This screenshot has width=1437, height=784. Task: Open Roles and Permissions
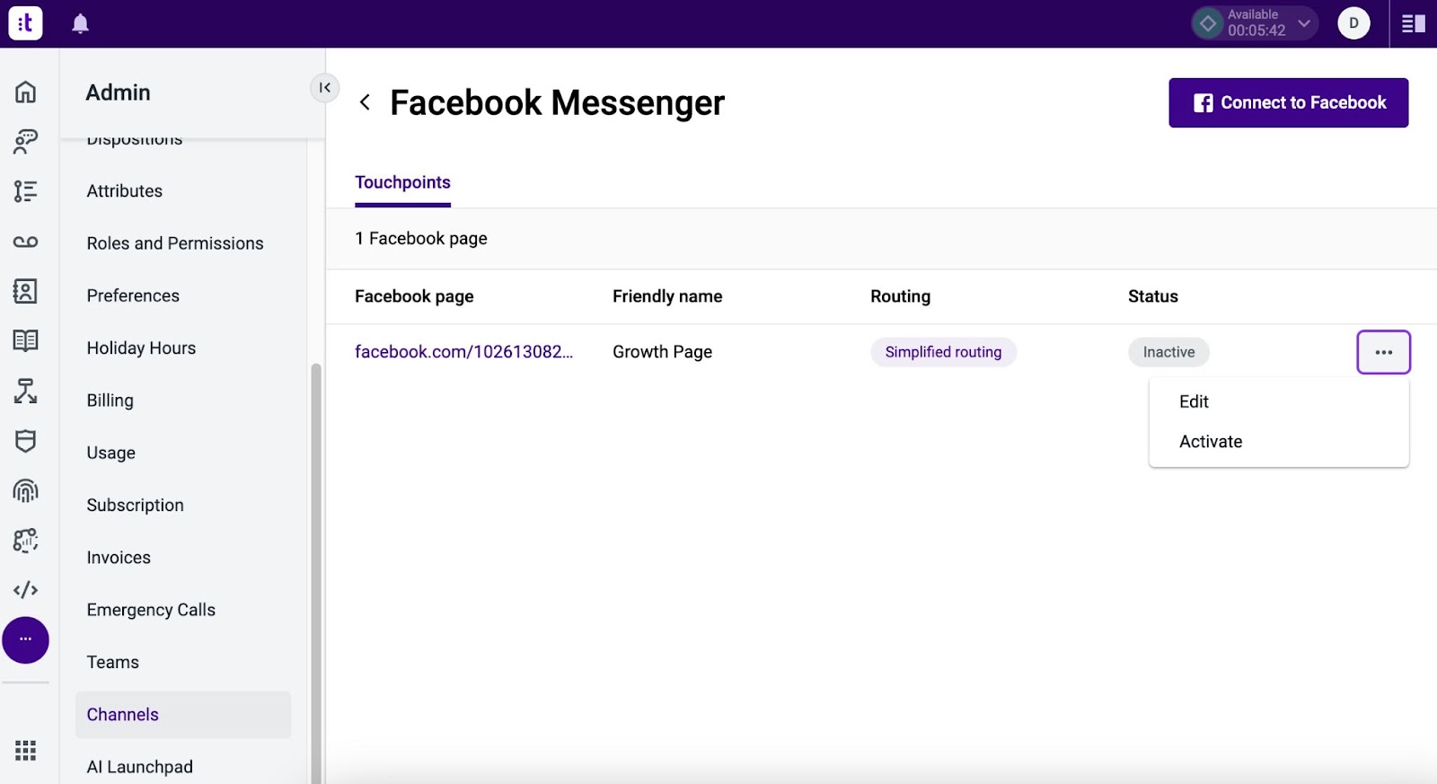[x=175, y=243]
